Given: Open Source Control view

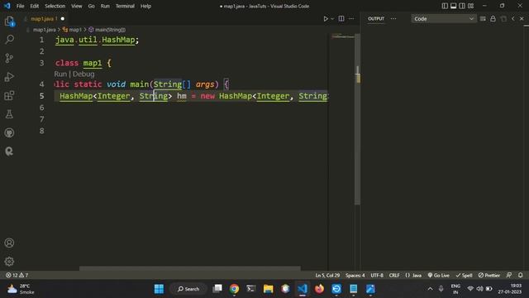Looking at the screenshot, I should (x=9, y=58).
